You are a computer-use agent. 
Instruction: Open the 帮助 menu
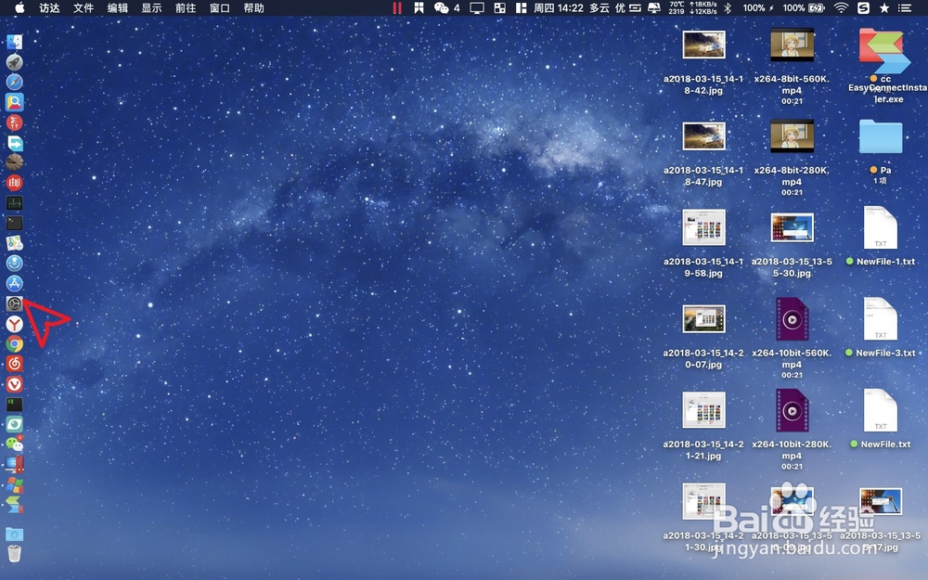[x=253, y=7]
